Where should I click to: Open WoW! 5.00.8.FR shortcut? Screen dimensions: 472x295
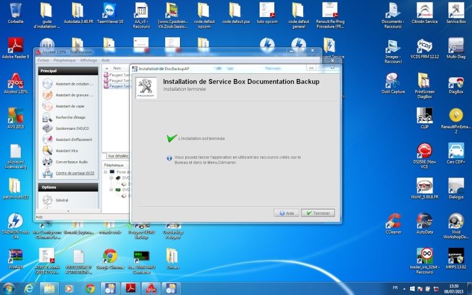tap(424, 188)
